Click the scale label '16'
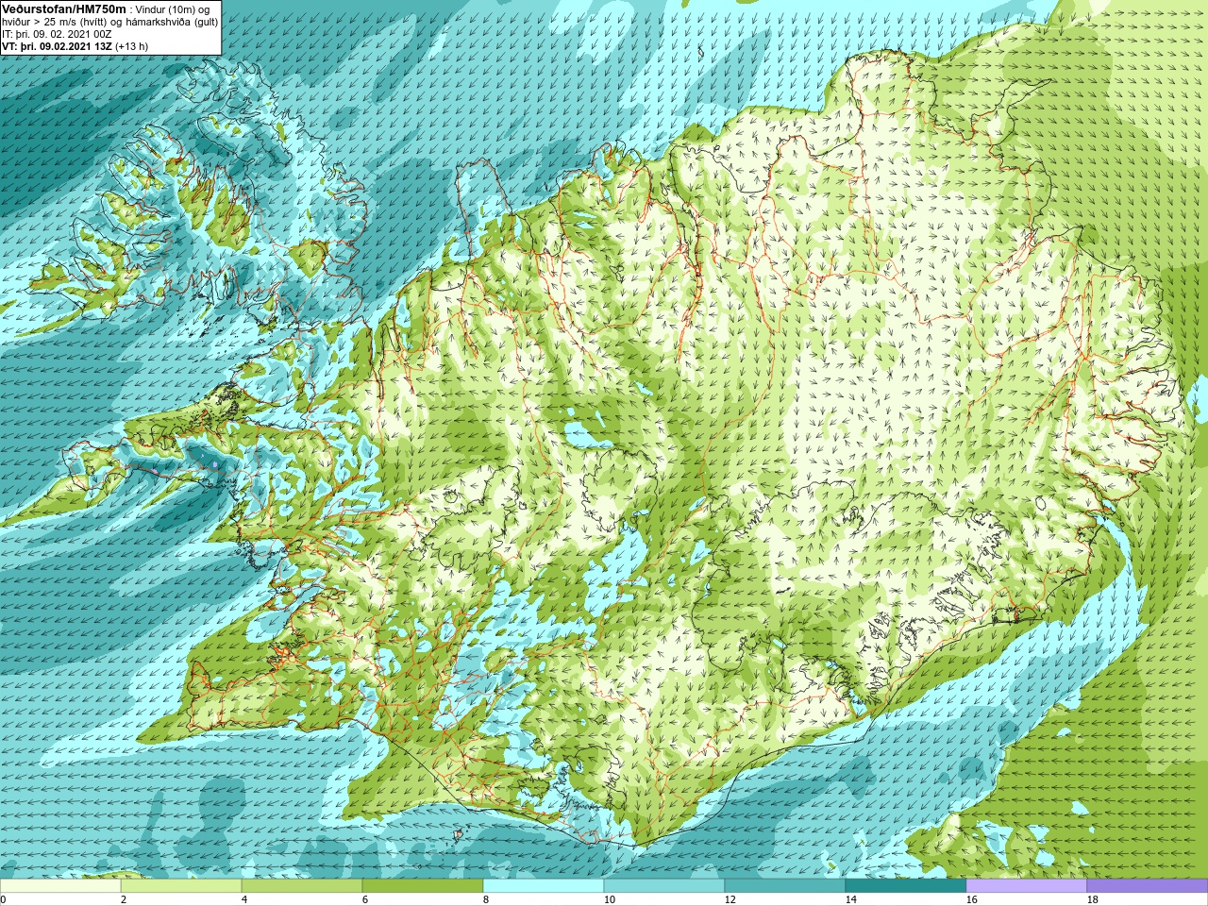The width and height of the screenshot is (1208, 906). (x=972, y=900)
